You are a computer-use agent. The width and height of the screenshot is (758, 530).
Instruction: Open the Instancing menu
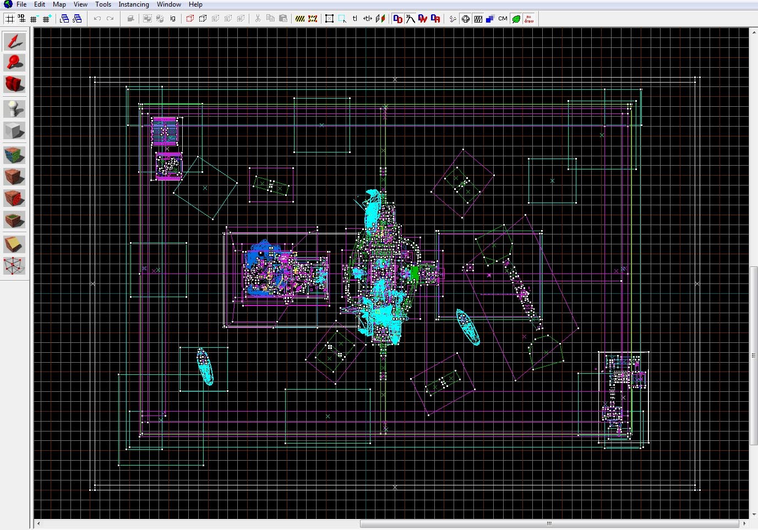click(134, 4)
